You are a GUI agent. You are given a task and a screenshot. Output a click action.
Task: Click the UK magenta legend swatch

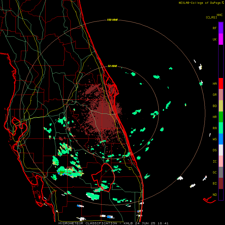pyautogui.click(x=221, y=39)
